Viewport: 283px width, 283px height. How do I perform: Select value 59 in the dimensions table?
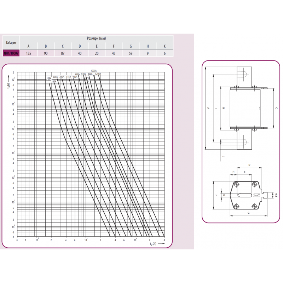point(131,53)
